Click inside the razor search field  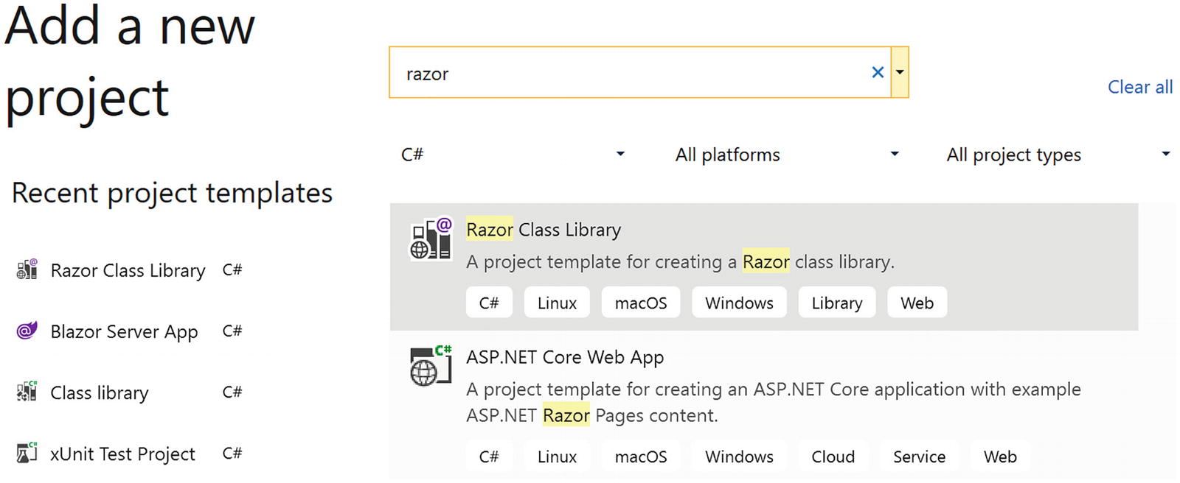[x=627, y=74]
